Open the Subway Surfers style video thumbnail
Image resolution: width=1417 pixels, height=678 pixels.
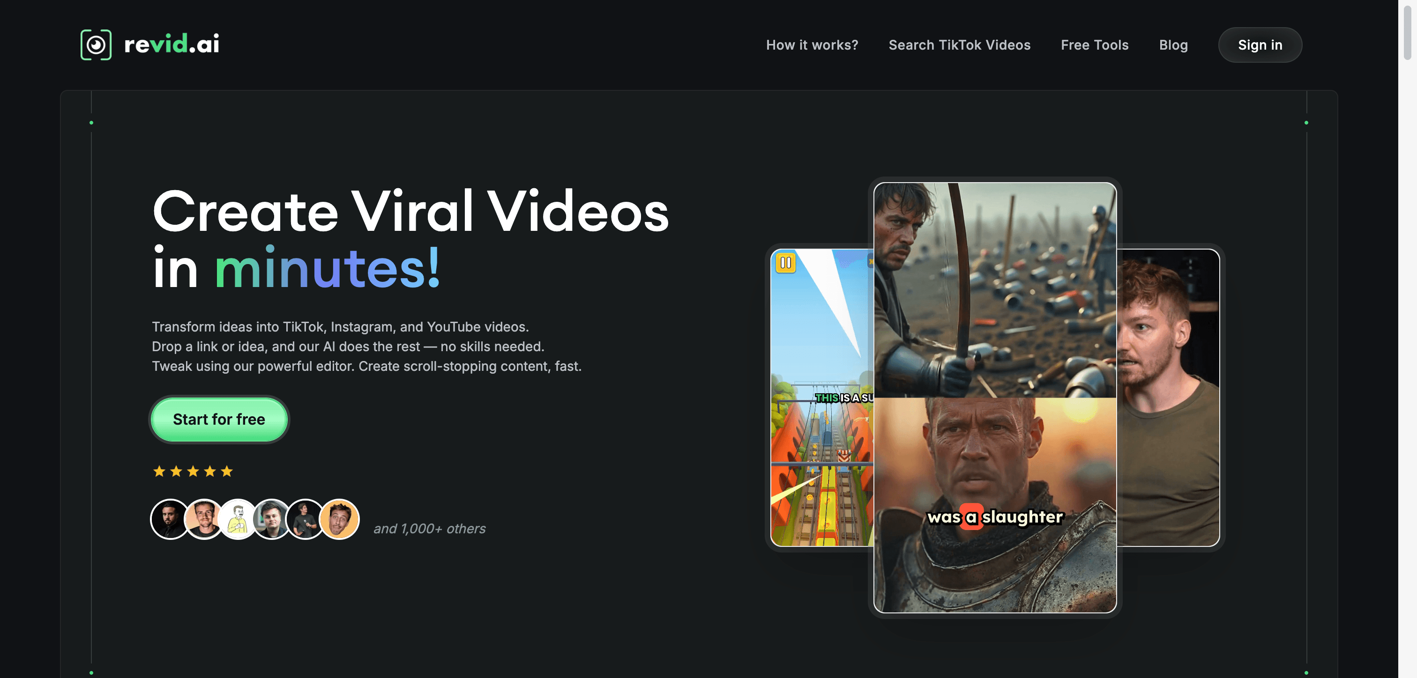(x=822, y=398)
